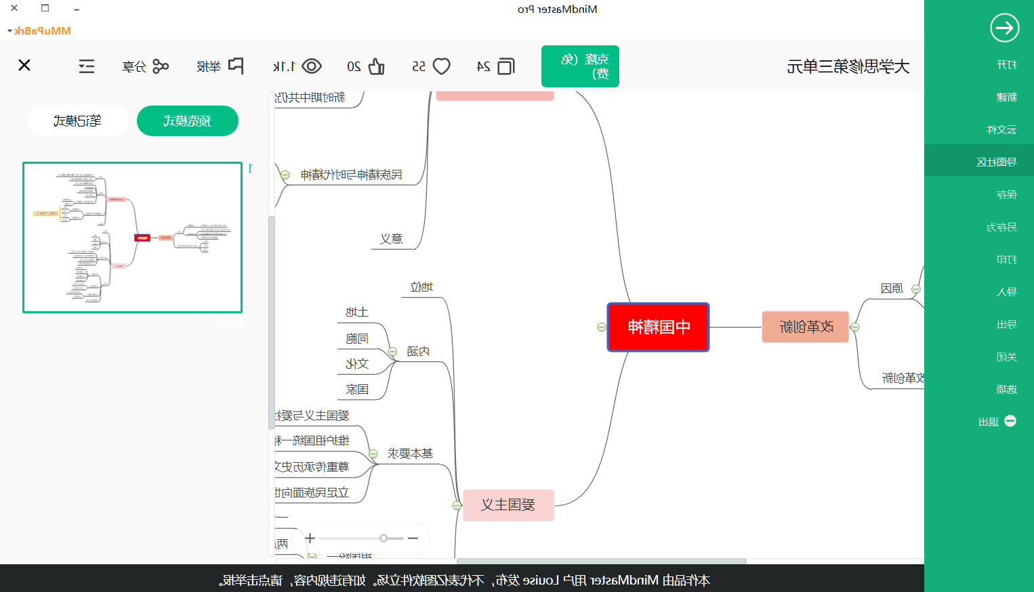Screen dimensions: 1034x592
Task: Click the 基本要求 topic
Action: 410,454
